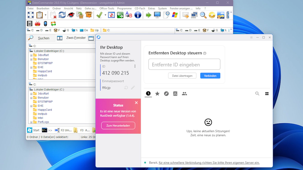
Task: Open RustDesk search icon in sessions bar
Action: [257, 94]
